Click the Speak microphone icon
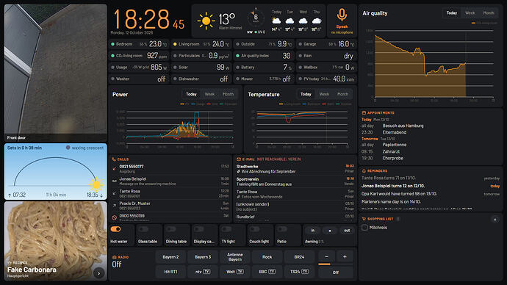The image size is (507, 285). (342, 15)
